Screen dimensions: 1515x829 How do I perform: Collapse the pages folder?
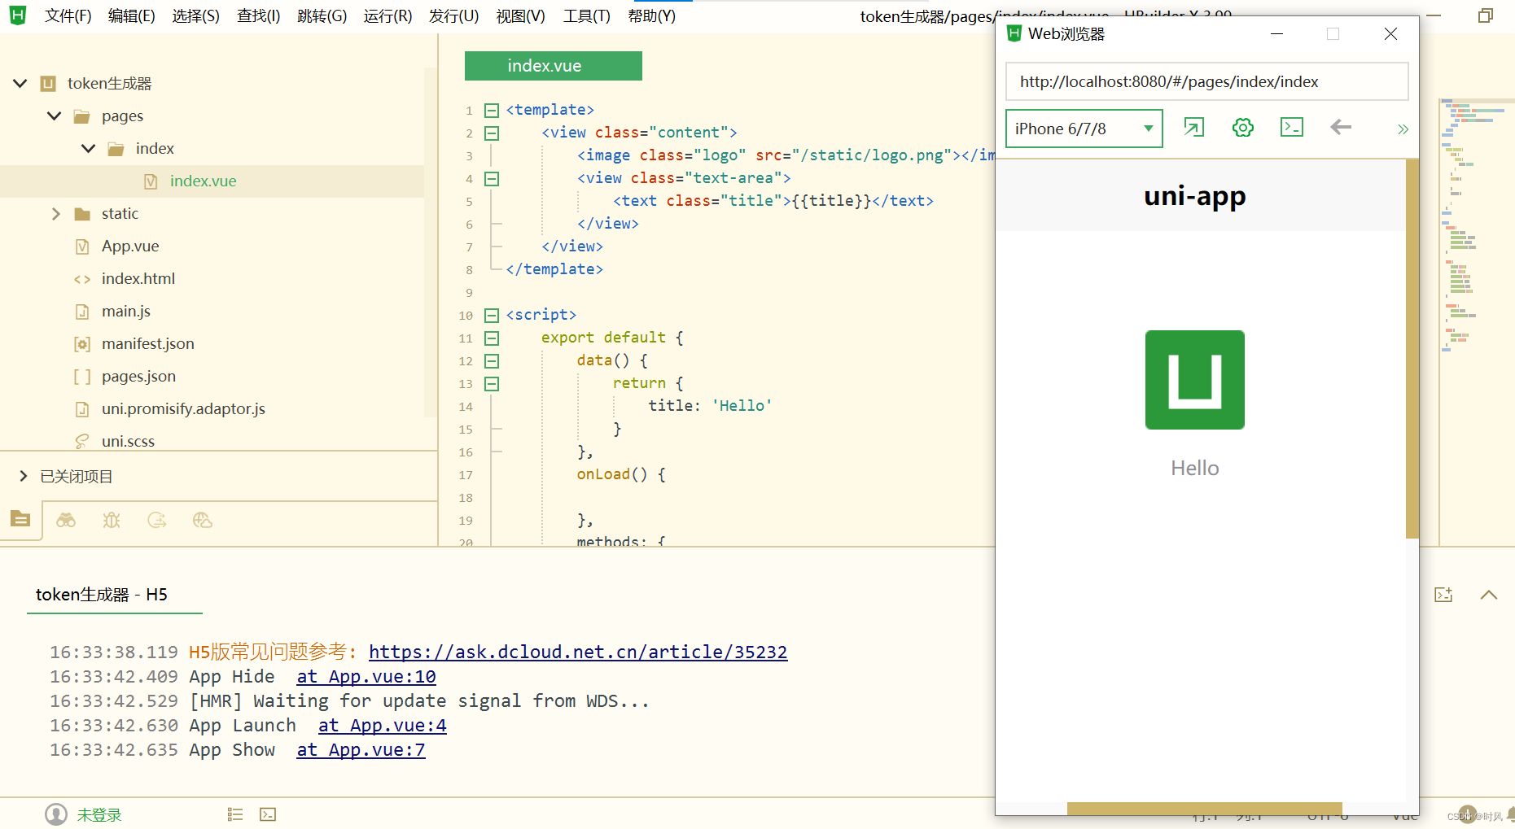[x=55, y=116]
